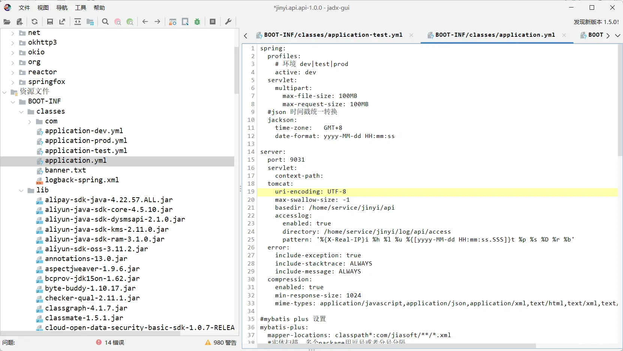The width and height of the screenshot is (623, 351).
Task: Expand the com folder under classes
Action: 30,121
